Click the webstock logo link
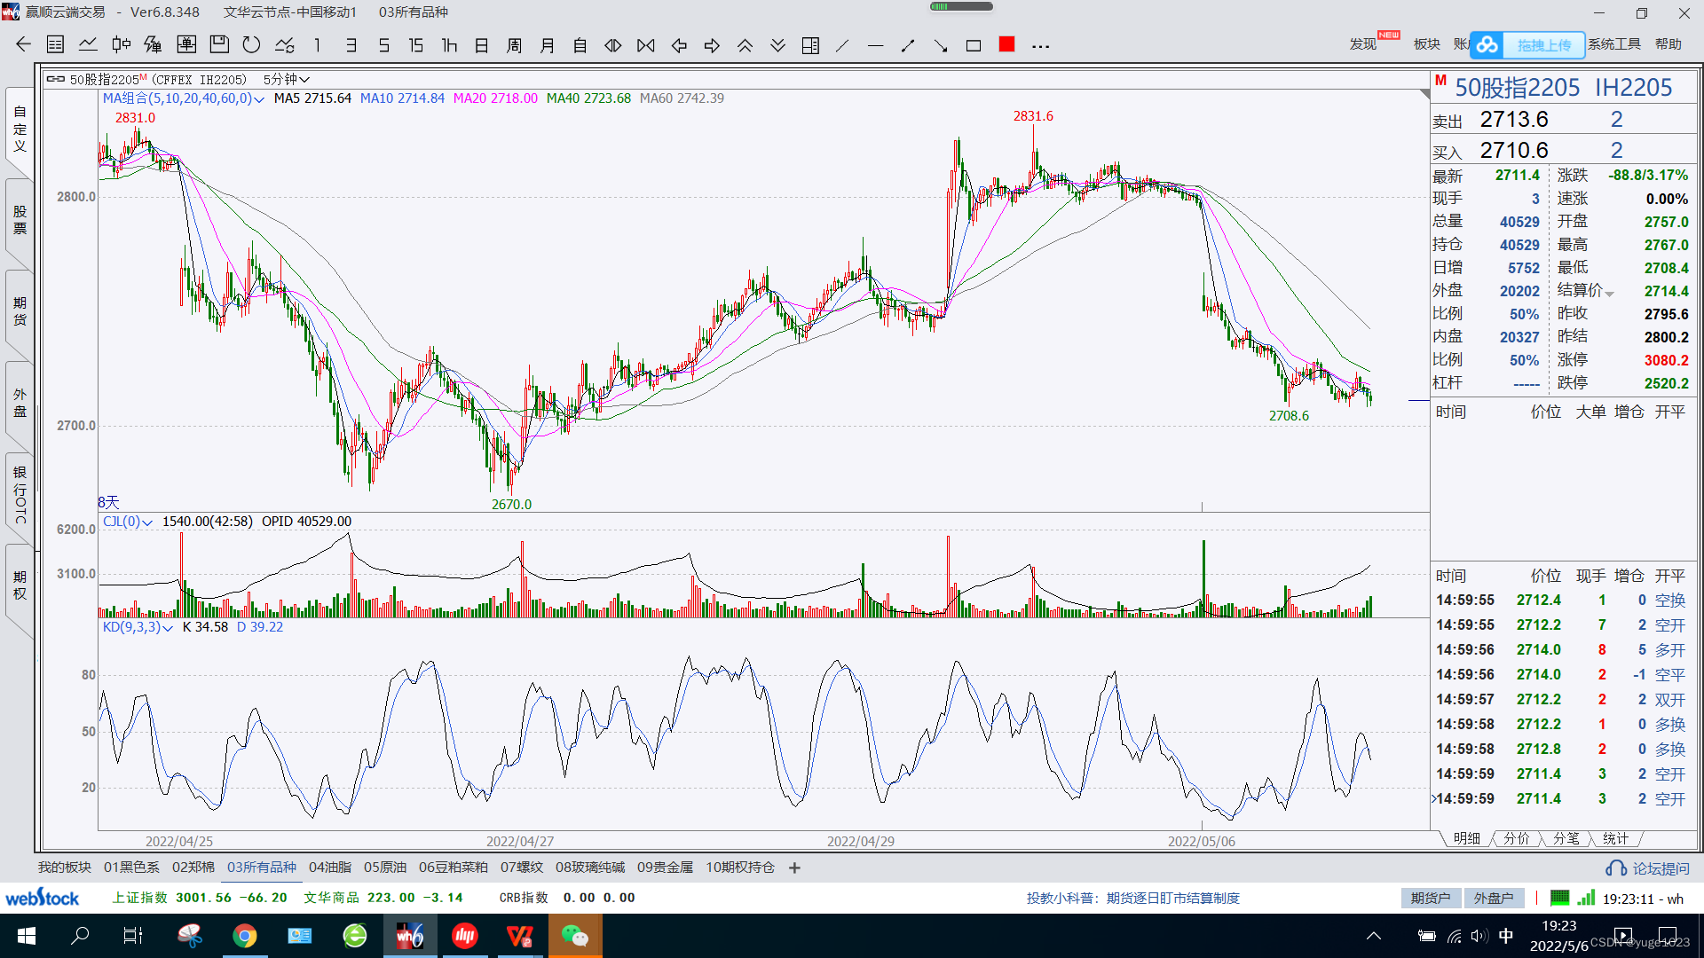1704x958 pixels. [42, 898]
